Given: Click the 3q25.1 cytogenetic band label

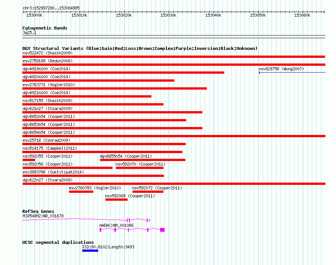Looking at the screenshot, I should pos(29,33).
